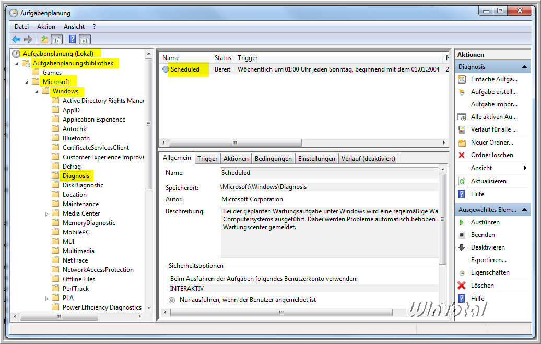Viewport: 541px width, 344px height.
Task: Switch to the Trigger tab
Action: (x=207, y=159)
